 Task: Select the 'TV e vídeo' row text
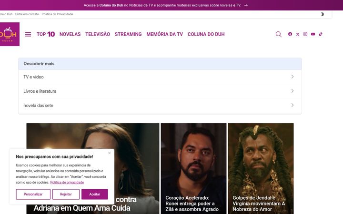(x=33, y=77)
